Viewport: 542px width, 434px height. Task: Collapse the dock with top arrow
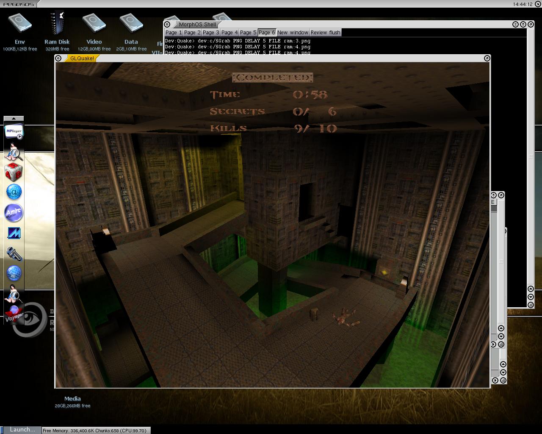14,119
